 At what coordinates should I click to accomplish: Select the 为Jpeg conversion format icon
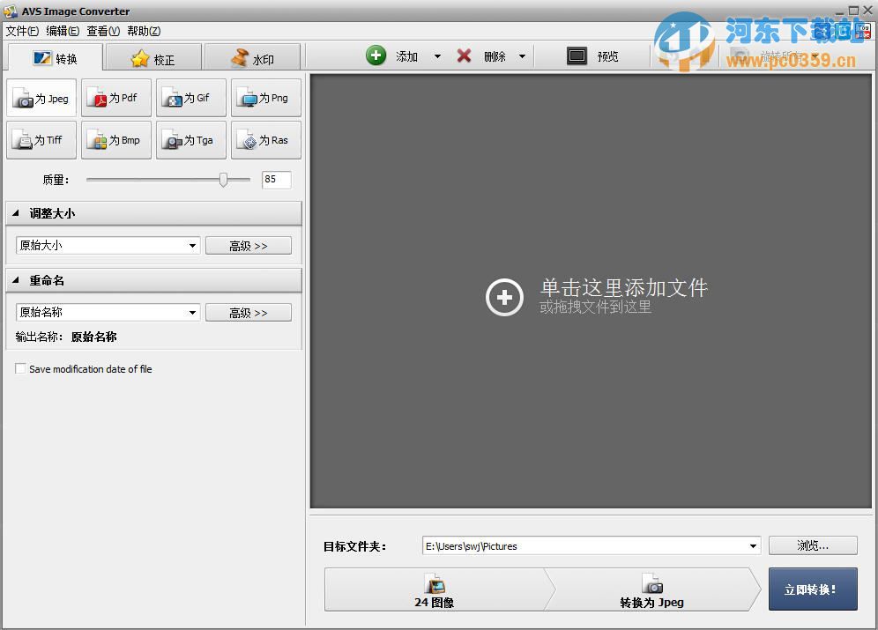point(41,97)
